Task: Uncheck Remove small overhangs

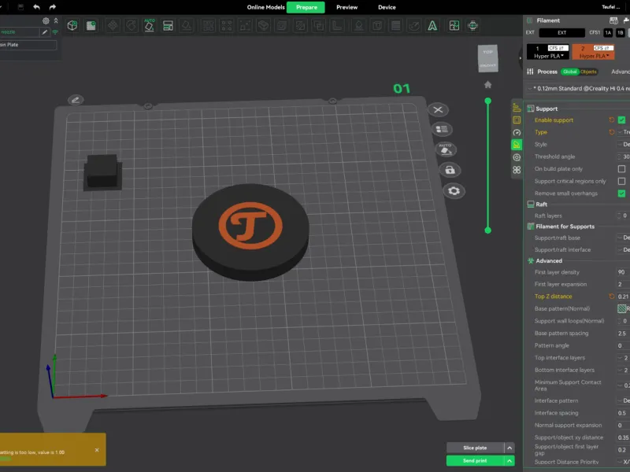Action: pyautogui.click(x=621, y=194)
